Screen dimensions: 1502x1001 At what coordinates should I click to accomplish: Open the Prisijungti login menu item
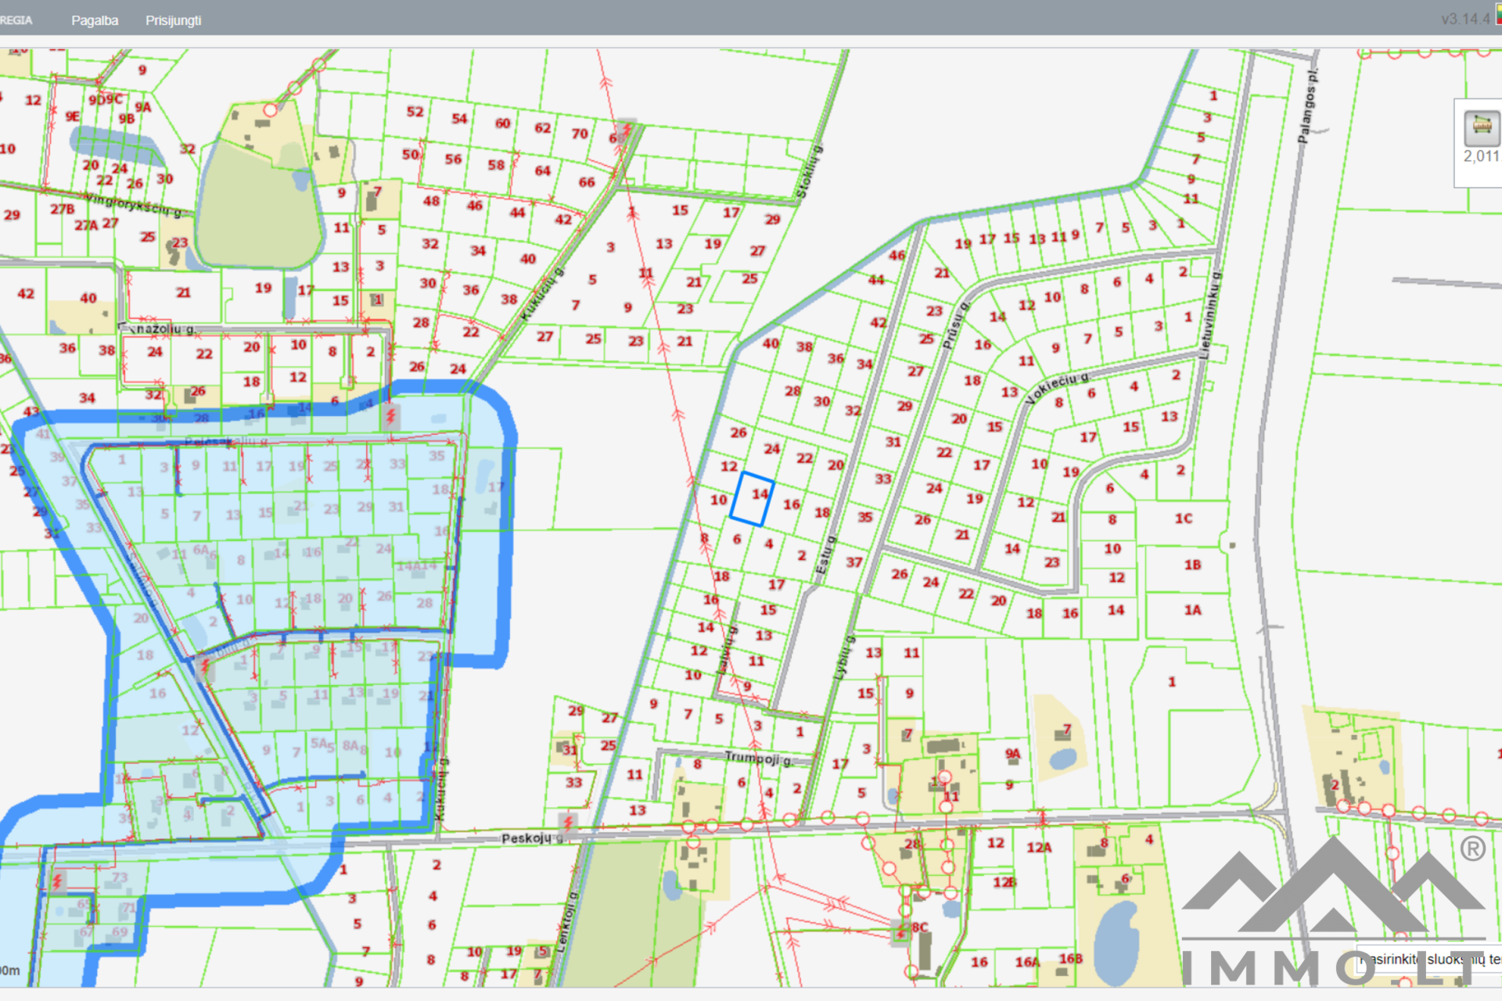tap(173, 20)
